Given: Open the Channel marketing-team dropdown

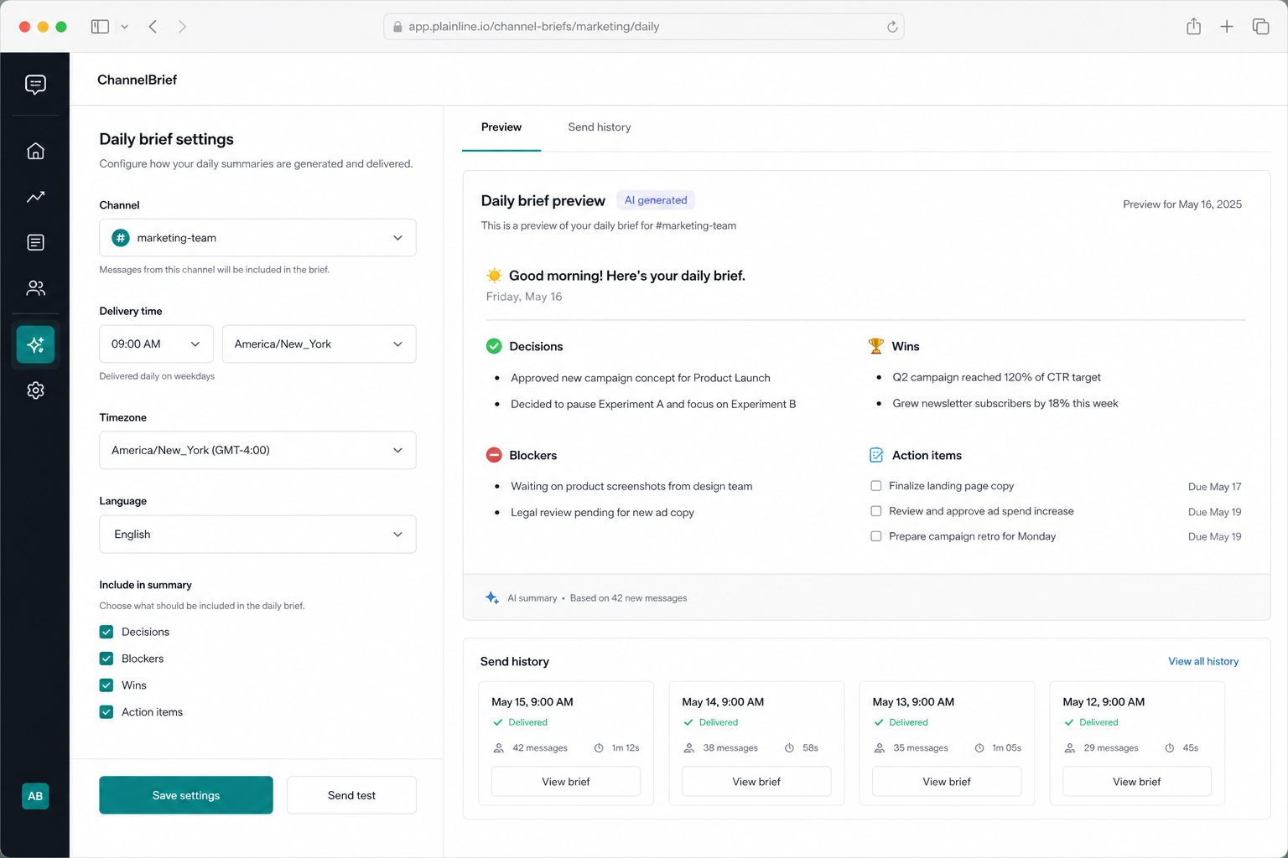Looking at the screenshot, I should [x=257, y=238].
